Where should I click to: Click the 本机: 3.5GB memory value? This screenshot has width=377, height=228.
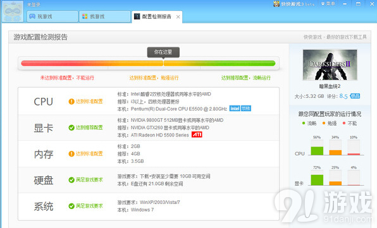click(130, 161)
